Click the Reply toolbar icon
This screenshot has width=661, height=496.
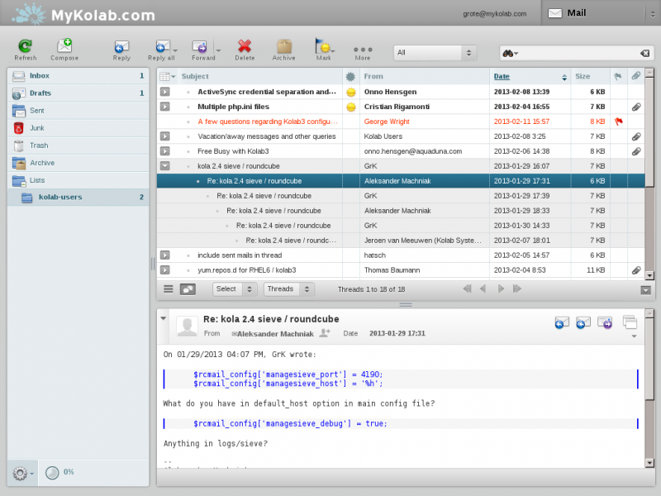coord(121,50)
